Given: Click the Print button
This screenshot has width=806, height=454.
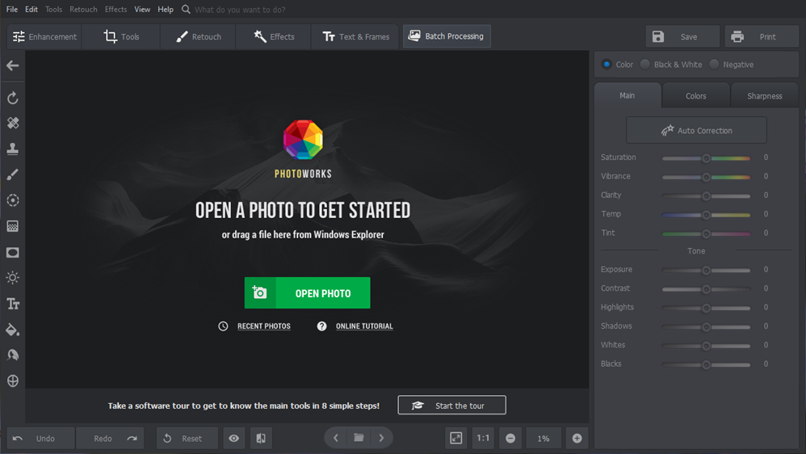Looking at the screenshot, I should click(762, 36).
